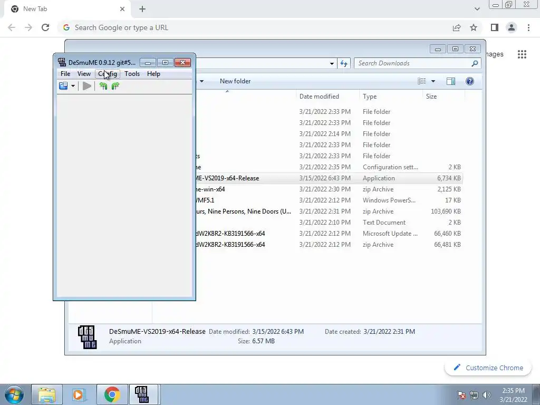The height and width of the screenshot is (405, 540).
Task: Select the Nine Persons, Nine Doors zip row
Action: click(x=329, y=211)
